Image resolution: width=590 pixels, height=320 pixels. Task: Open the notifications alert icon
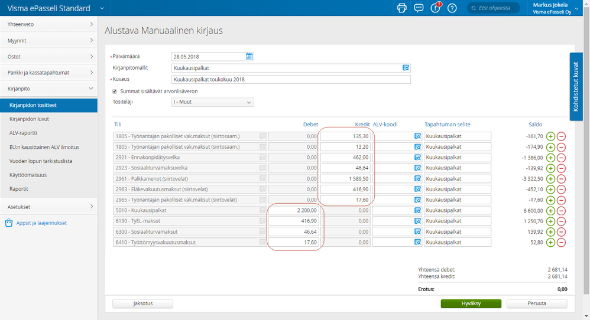point(436,8)
